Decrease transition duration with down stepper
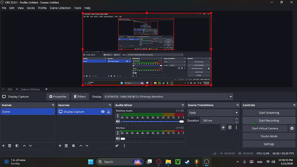297x167 pixels. pyautogui.click(x=236, y=122)
